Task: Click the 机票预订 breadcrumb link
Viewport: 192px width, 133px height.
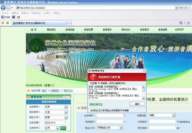Action: [x=55, y=91]
